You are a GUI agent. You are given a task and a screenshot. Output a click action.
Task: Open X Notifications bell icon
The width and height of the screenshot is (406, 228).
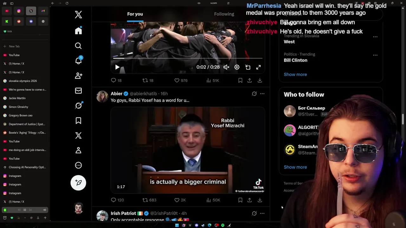tap(78, 60)
